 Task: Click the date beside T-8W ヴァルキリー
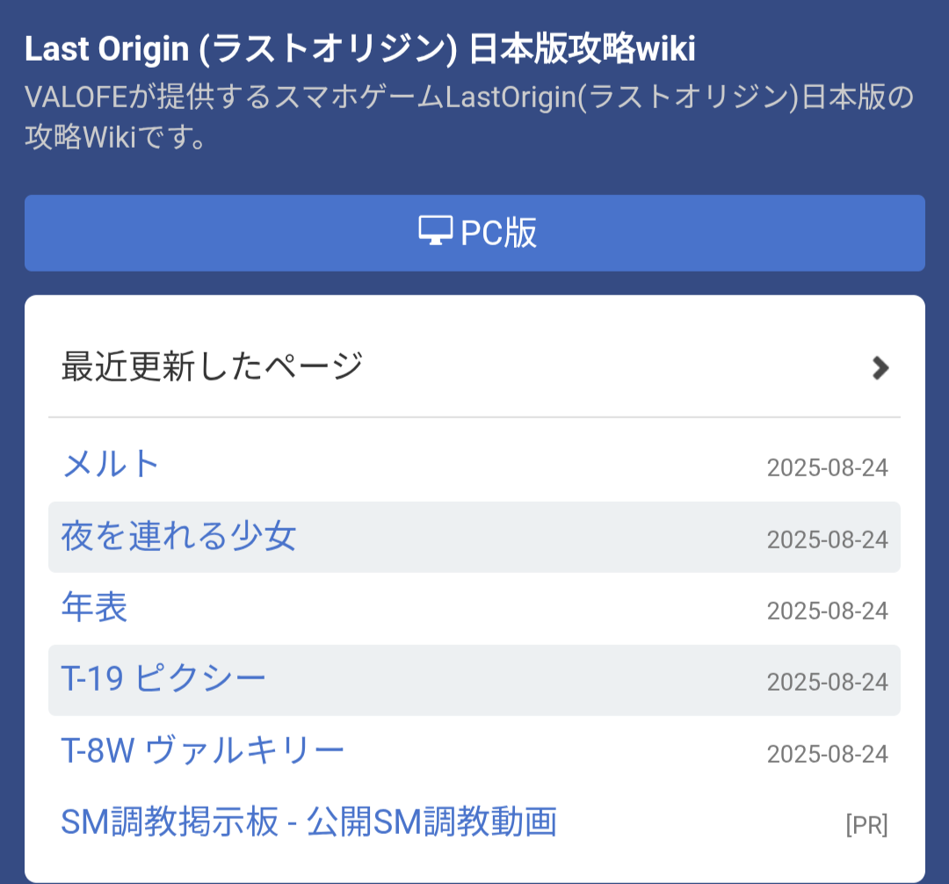coord(828,755)
